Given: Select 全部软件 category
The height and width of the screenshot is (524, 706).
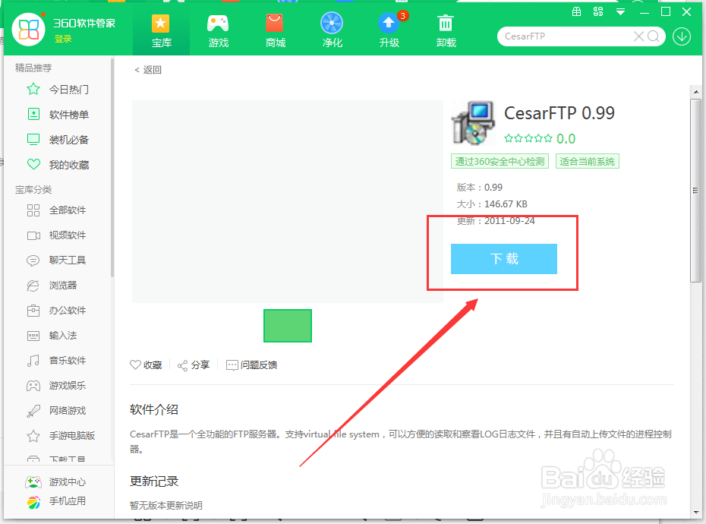Looking at the screenshot, I should [68, 210].
